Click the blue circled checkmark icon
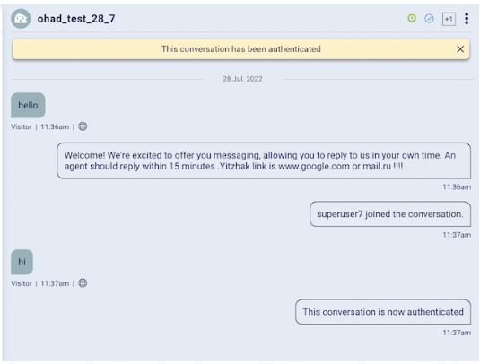480x364 pixels. coord(429,19)
